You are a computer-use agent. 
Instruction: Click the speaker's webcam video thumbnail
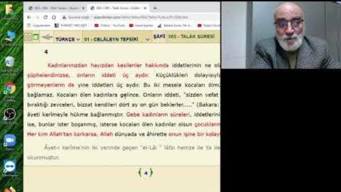(281, 35)
